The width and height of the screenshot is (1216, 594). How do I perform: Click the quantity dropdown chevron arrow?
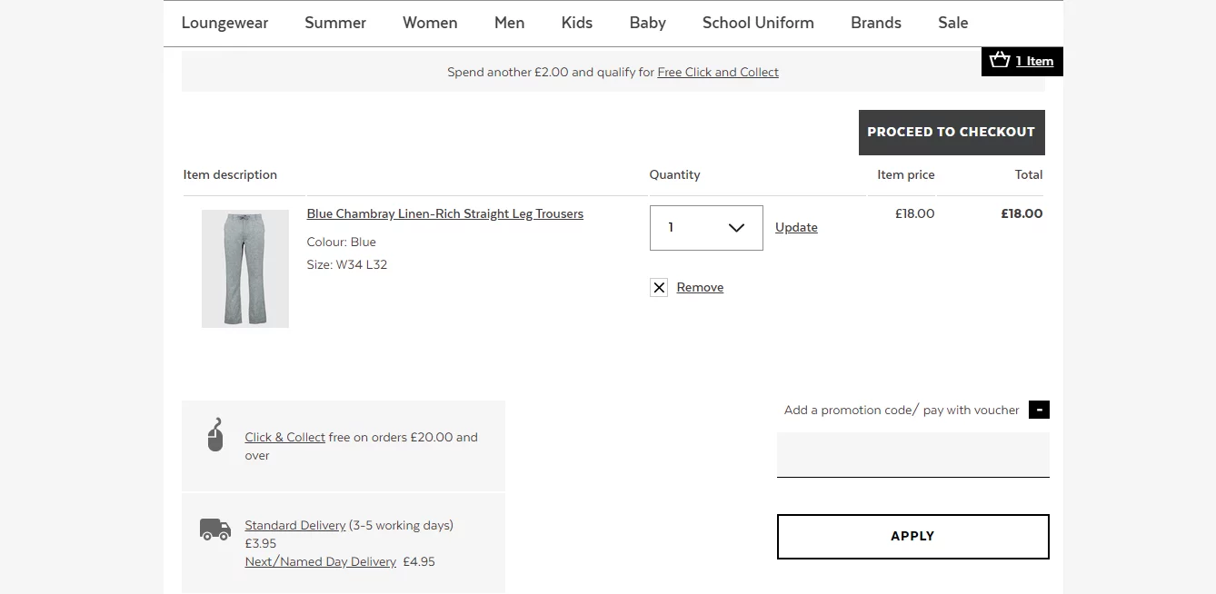click(737, 228)
